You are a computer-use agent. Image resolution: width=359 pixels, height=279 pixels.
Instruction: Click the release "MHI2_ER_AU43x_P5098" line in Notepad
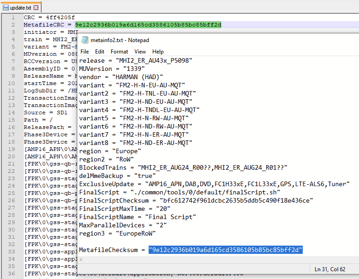click(135, 60)
